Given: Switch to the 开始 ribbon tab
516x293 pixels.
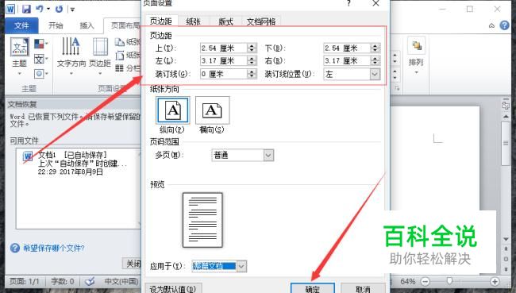Looking at the screenshot, I should (x=56, y=25).
